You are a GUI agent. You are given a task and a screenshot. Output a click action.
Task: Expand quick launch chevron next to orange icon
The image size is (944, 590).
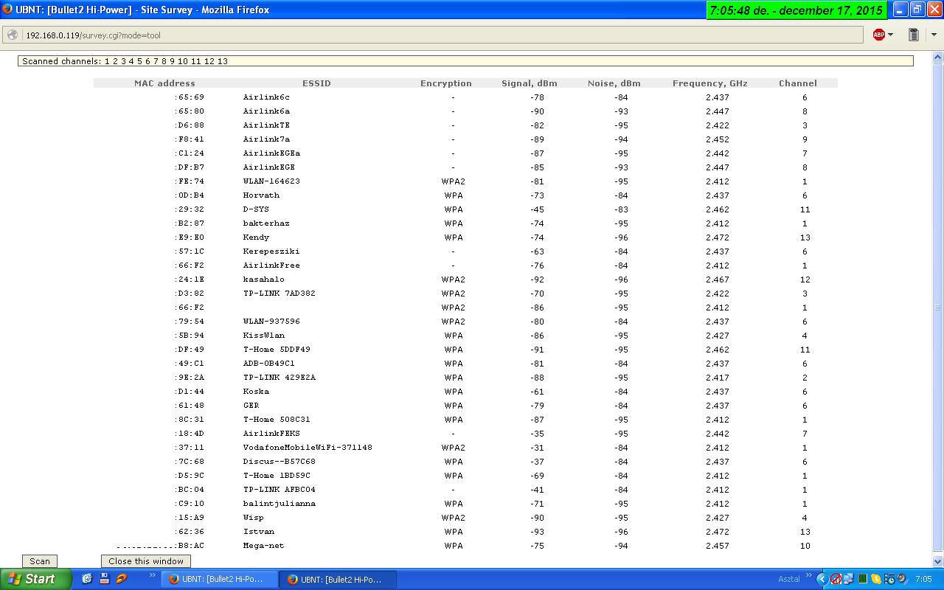coord(153,576)
